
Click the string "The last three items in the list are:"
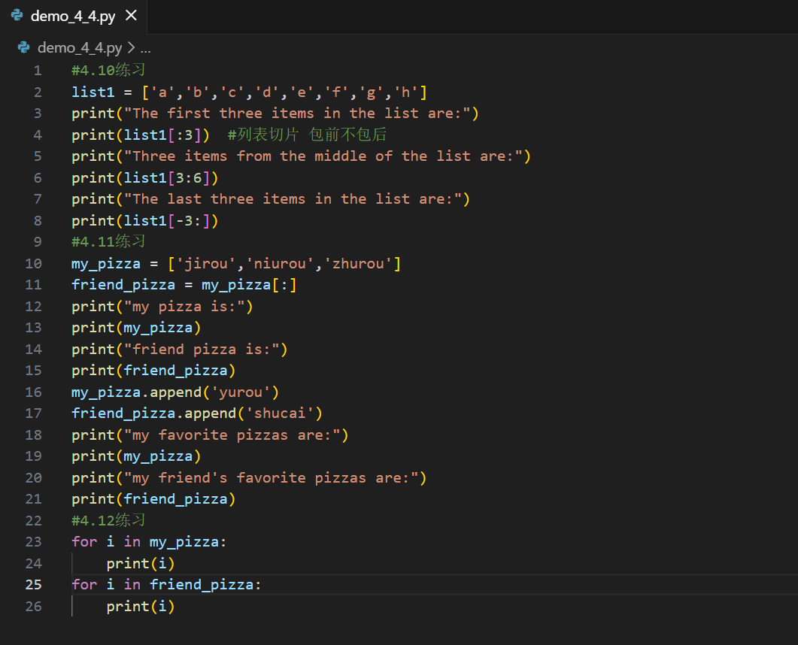click(293, 199)
